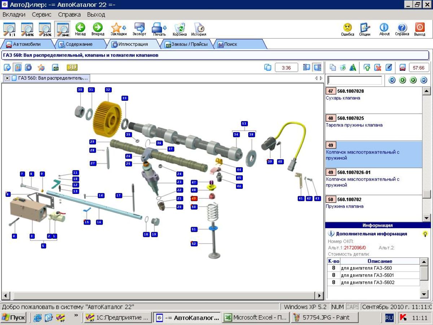Close the ГАЗ 560 illustration document tab
The height and width of the screenshot is (325, 433).
click(7, 78)
